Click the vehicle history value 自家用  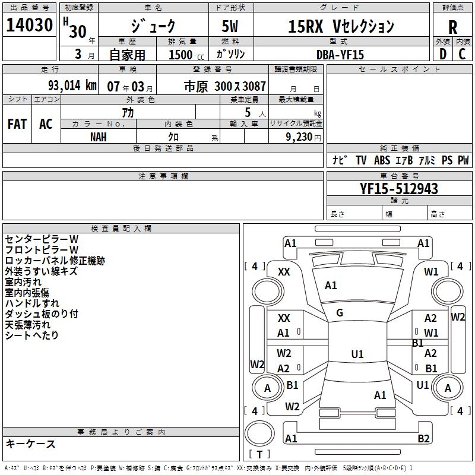tap(127, 55)
